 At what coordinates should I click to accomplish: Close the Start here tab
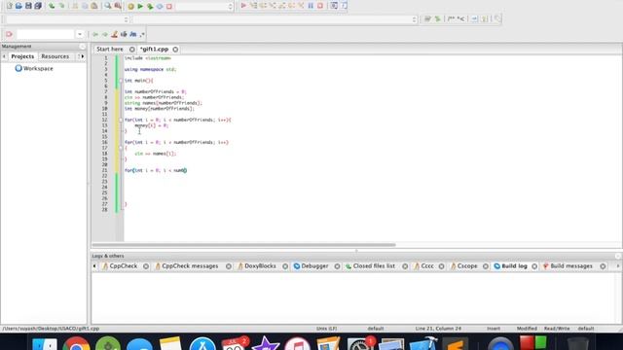(132, 50)
